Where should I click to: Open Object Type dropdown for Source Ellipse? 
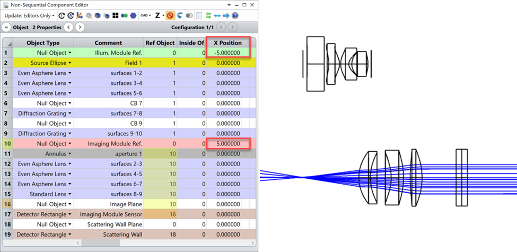point(69,63)
